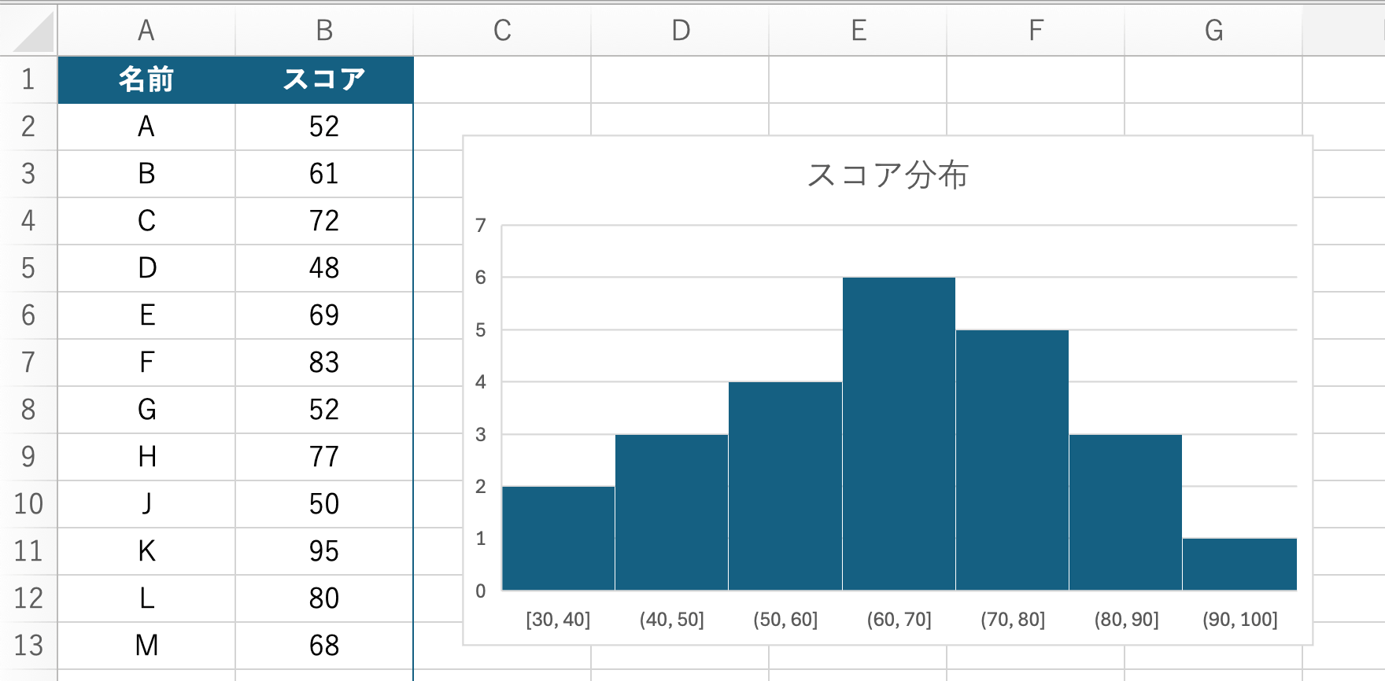Select row 7 header
Image resolution: width=1385 pixels, height=681 pixels.
coord(28,363)
